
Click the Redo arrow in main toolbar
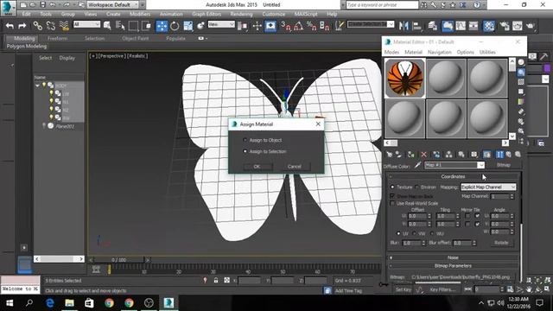coord(22,26)
